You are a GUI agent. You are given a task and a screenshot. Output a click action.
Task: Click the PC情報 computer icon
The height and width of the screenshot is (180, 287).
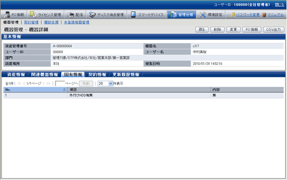7,15
